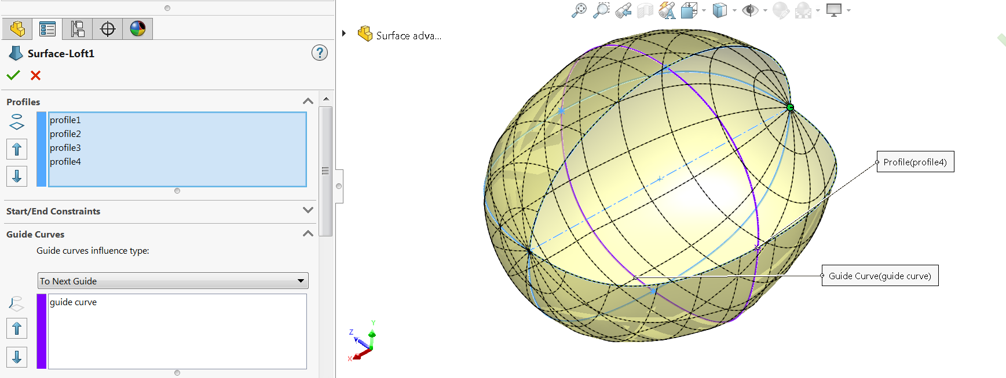Move profile up with the Profiles up arrow
Screen dimensions: 1006x378
17,149
